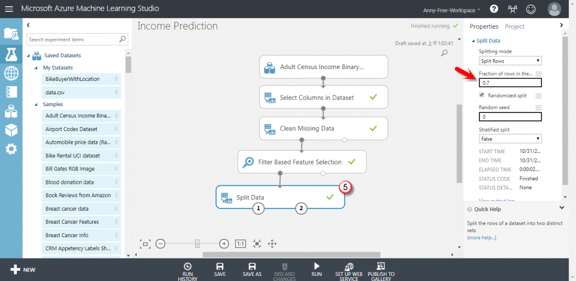Select the Split Data module
The image size is (576, 281).
coord(280,197)
